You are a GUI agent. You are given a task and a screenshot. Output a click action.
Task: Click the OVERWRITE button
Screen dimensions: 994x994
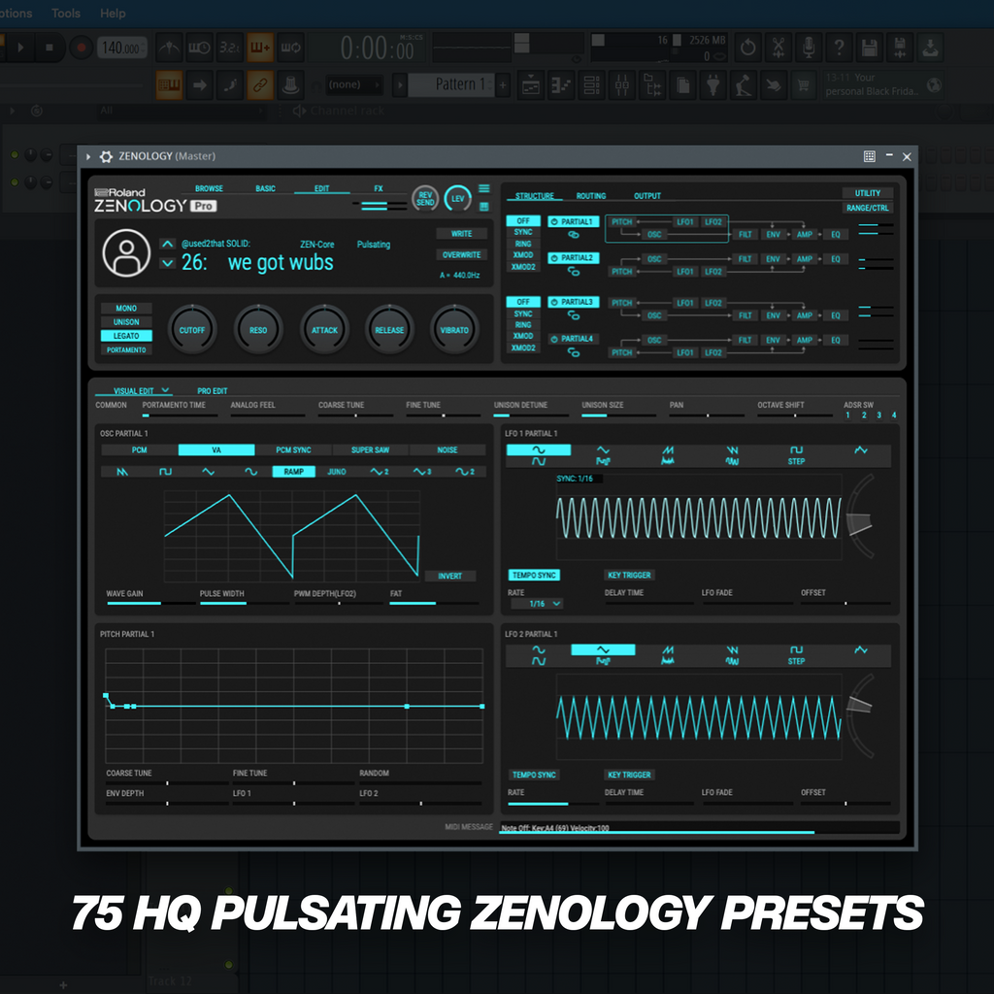pos(461,255)
